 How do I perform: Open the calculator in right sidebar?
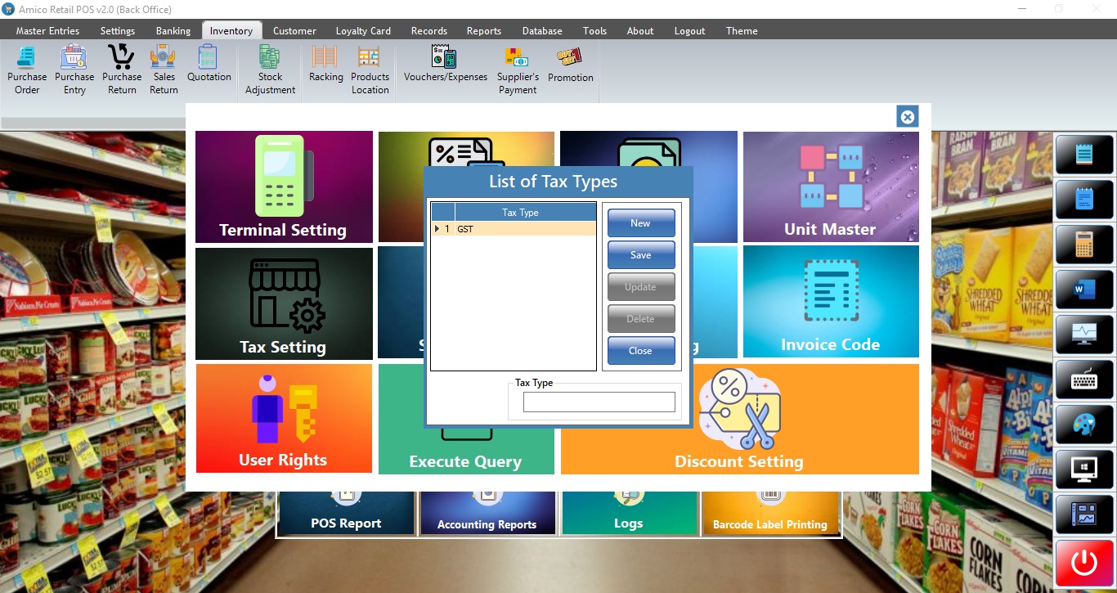pos(1084,244)
